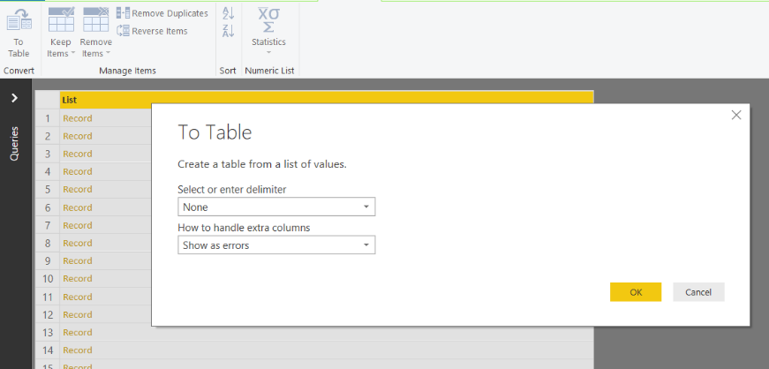Open the Record link in row 13
The height and width of the screenshot is (369, 769).
78,333
